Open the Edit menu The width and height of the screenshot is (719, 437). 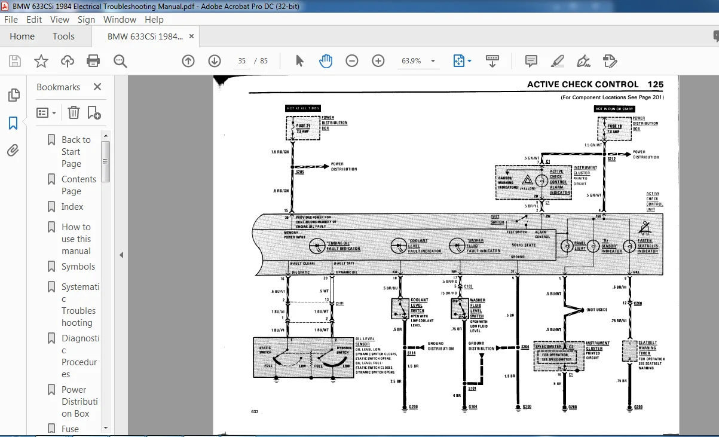pyautogui.click(x=34, y=19)
